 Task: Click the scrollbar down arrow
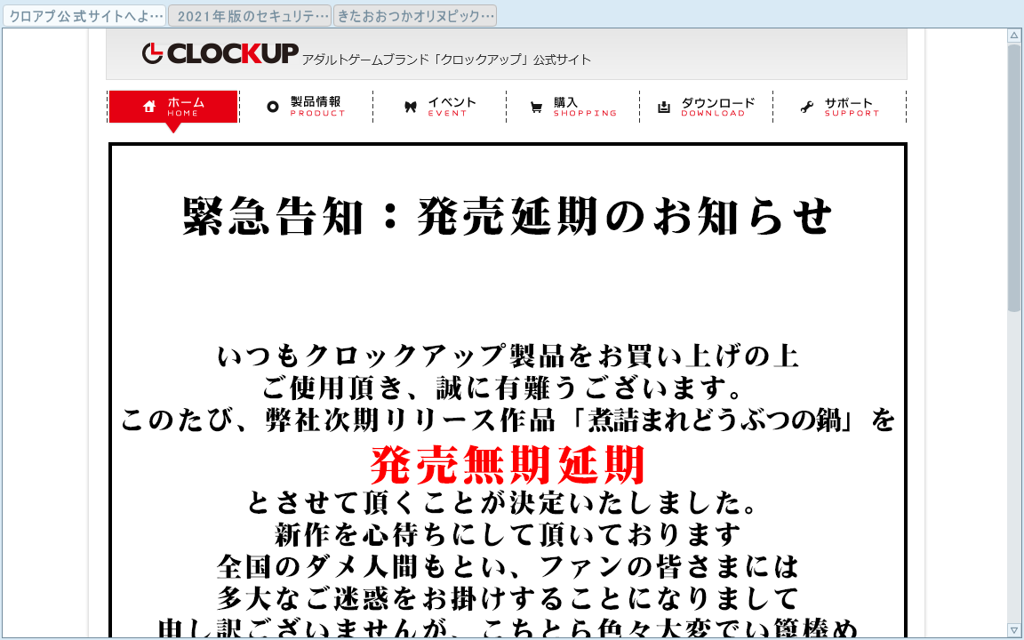[x=1014, y=630]
